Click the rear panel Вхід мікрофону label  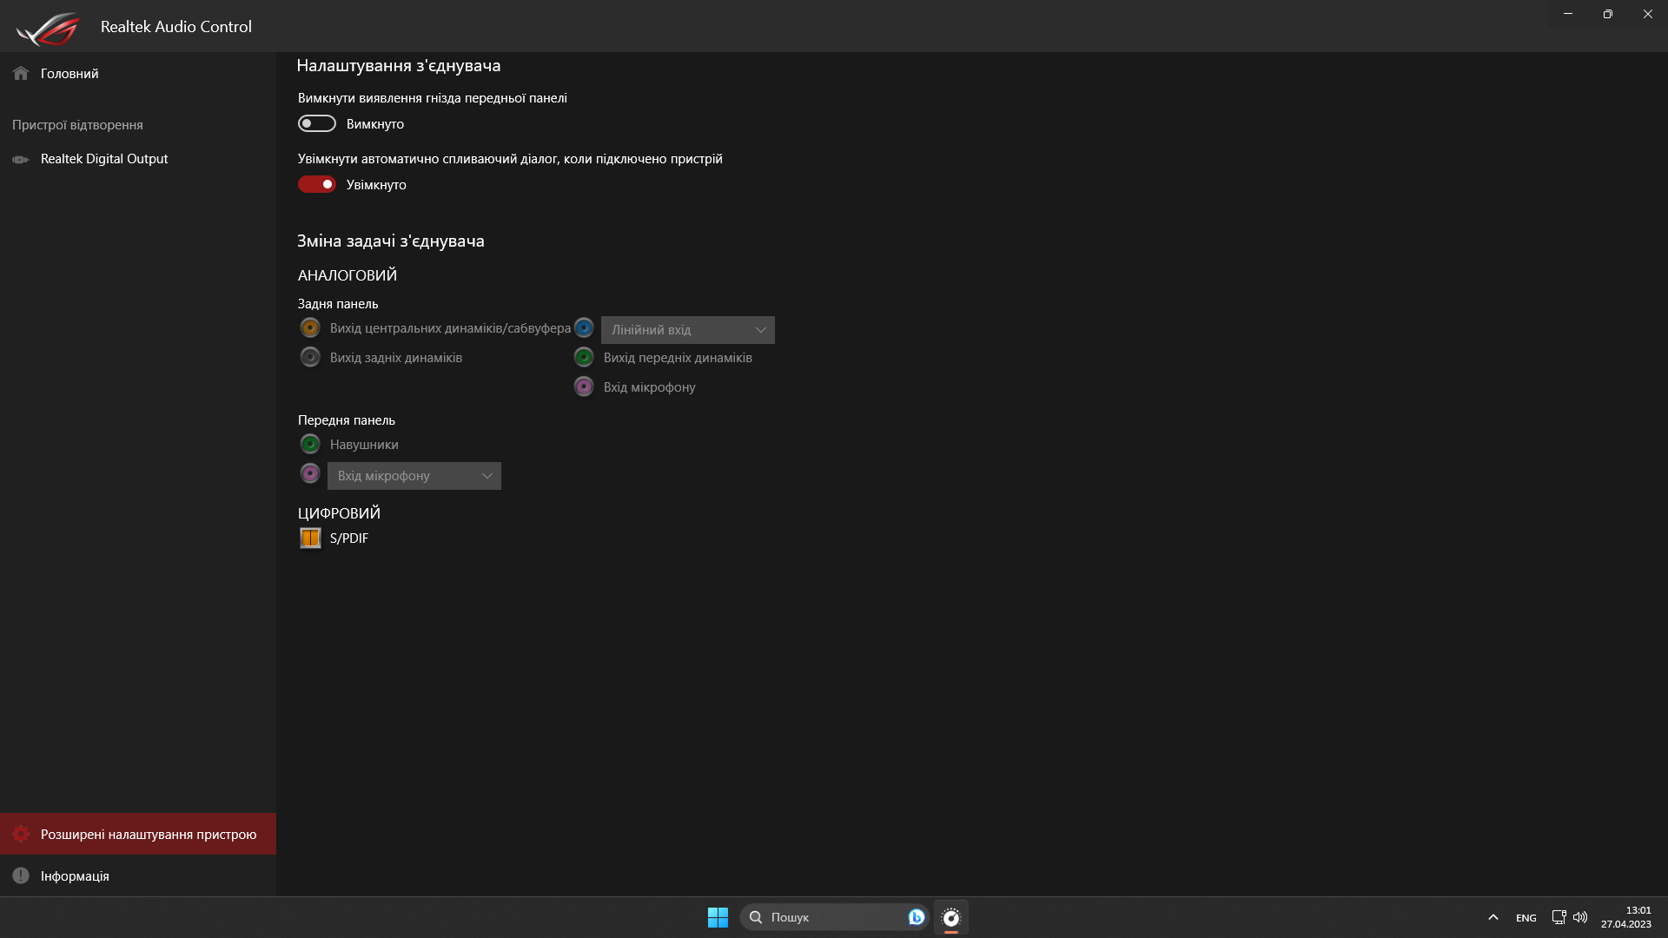tap(650, 387)
